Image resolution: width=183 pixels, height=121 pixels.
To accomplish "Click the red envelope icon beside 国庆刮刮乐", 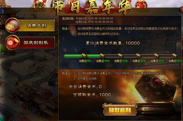I will (12, 42).
